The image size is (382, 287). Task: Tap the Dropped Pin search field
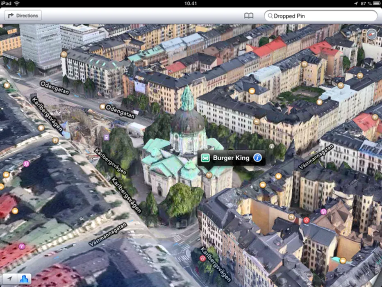324,16
